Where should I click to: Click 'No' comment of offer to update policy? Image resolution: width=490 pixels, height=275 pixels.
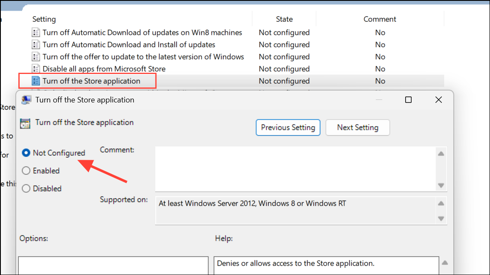click(380, 57)
